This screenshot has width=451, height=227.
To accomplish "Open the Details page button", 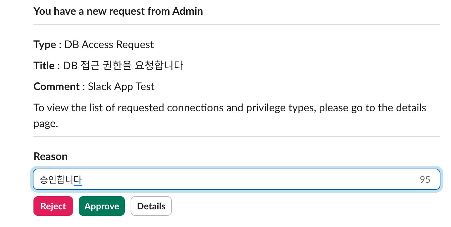I will point(151,206).
